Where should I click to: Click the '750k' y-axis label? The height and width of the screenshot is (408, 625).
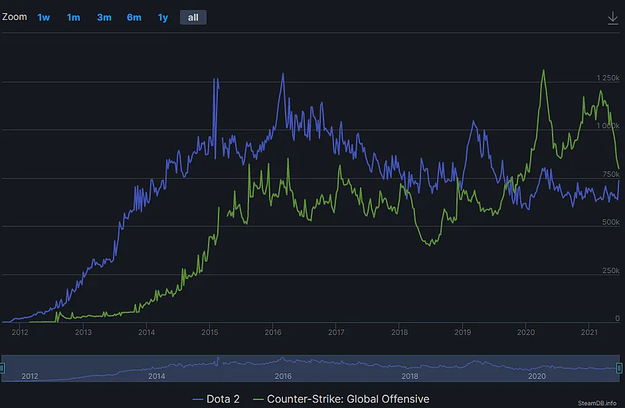click(x=611, y=174)
